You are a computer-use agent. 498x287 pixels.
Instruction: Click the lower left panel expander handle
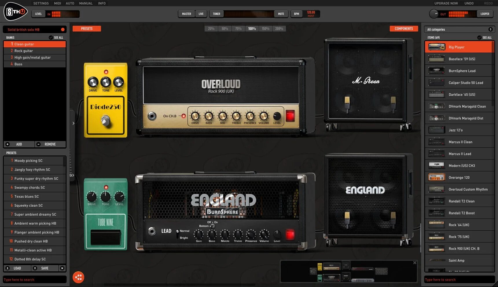click(72, 175)
